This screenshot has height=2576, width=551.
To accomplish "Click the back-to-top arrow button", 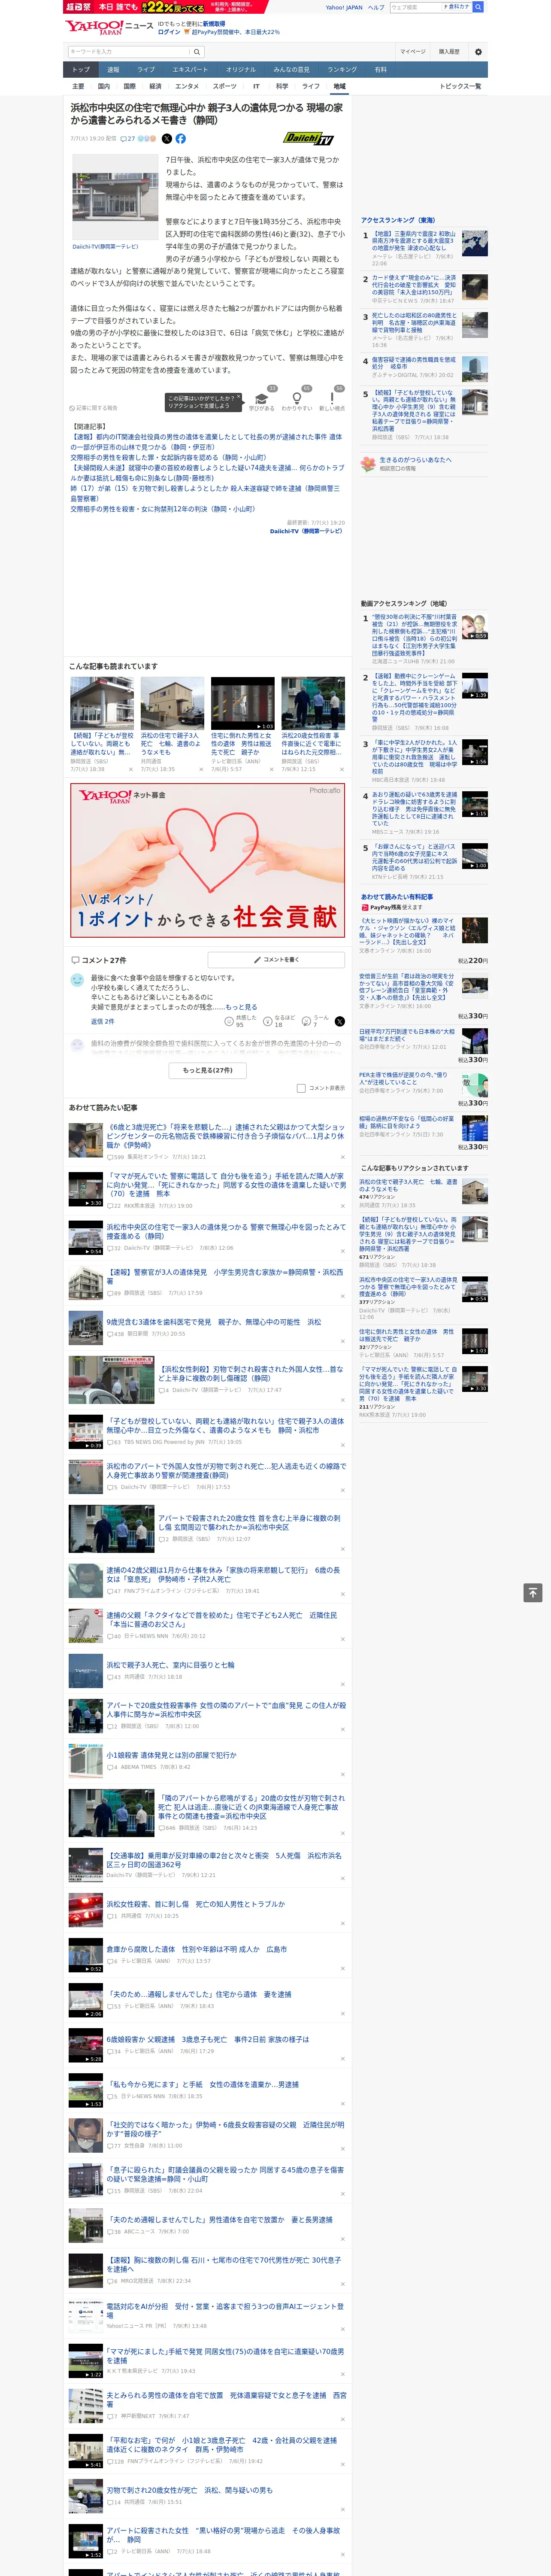I will pyautogui.click(x=533, y=1592).
